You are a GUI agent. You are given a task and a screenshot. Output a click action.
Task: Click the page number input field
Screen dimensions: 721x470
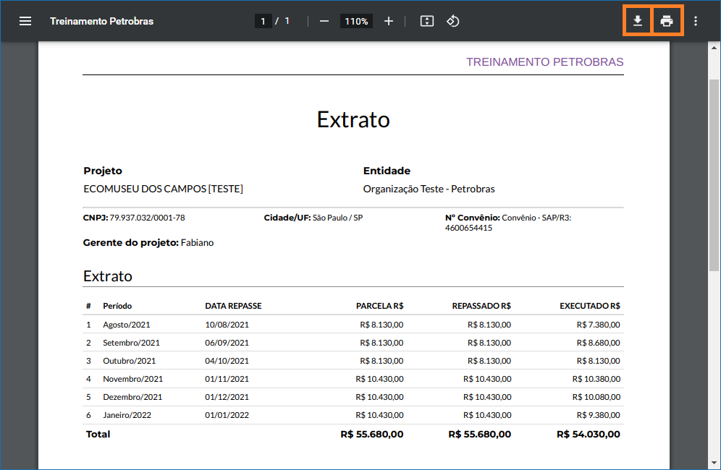pyautogui.click(x=263, y=21)
